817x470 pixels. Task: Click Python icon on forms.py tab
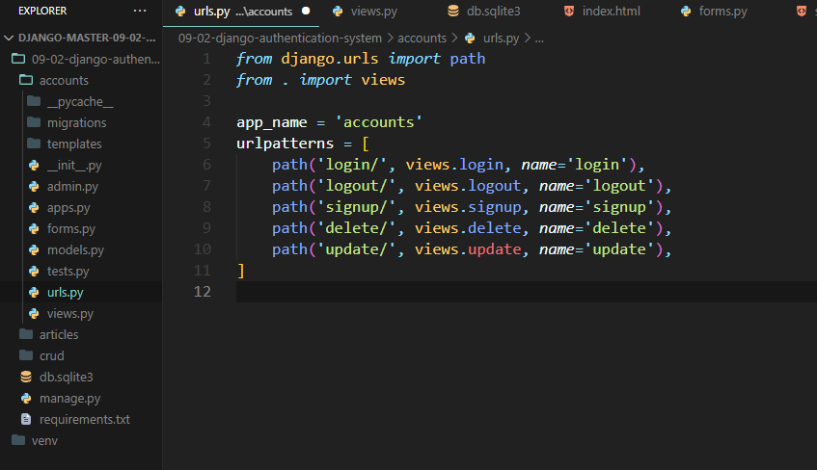pos(686,12)
